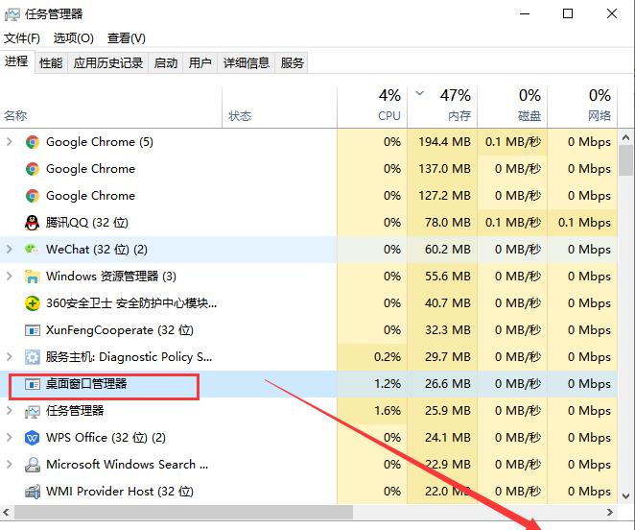Switch to the 性能 tab
The width and height of the screenshot is (635, 530).
tap(51, 63)
